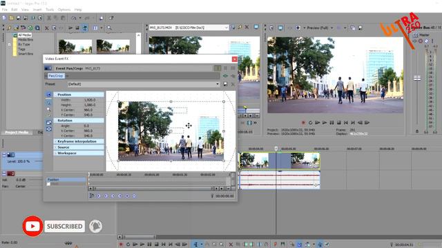The width and height of the screenshot is (442, 248).
Task: Click the Cut scissors icon in main toolbar
Action: tap(49, 18)
